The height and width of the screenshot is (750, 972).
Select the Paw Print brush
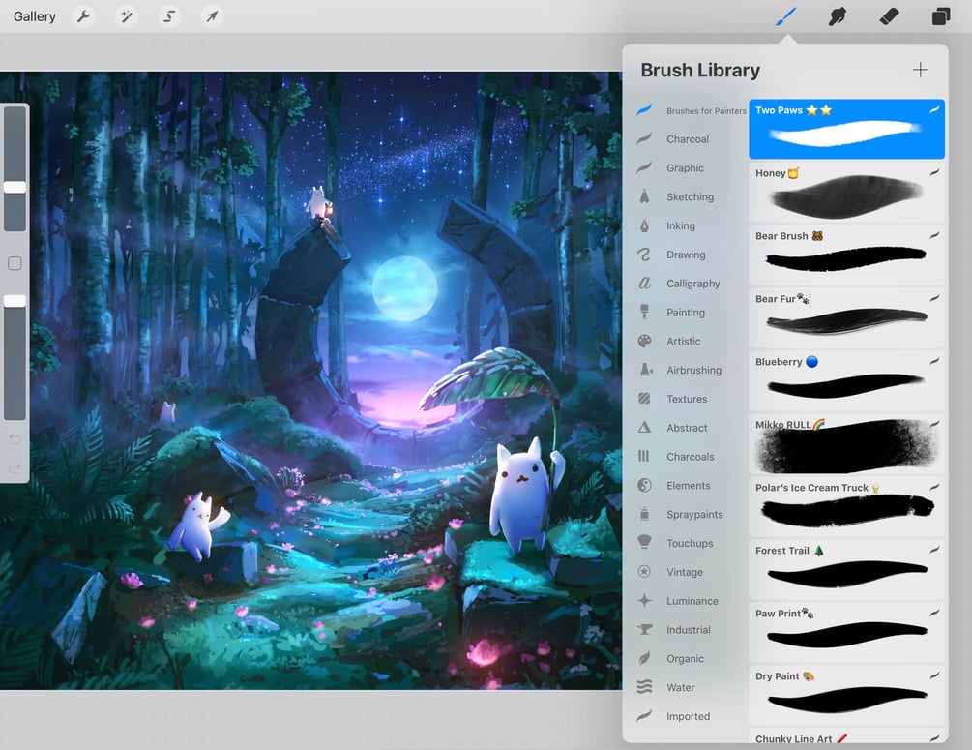coord(847,632)
